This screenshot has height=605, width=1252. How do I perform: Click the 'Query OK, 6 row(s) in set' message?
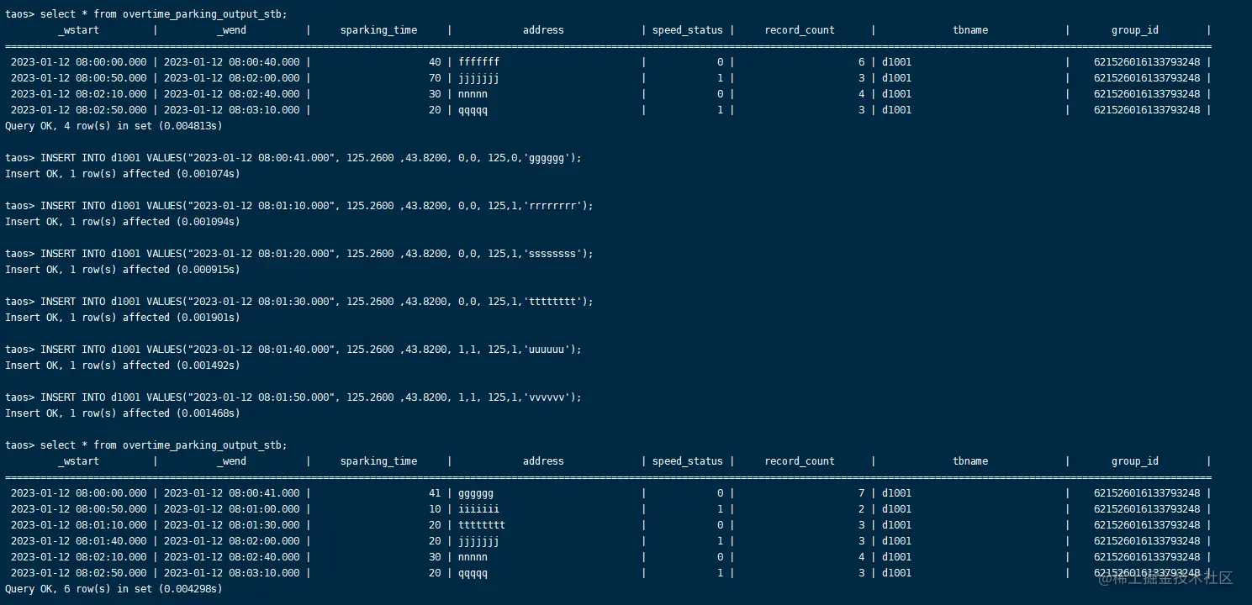pos(114,589)
